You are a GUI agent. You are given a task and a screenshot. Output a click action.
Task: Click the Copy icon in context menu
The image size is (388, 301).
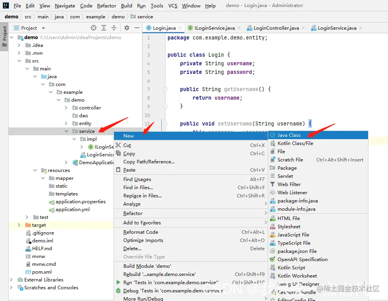[x=118, y=153]
